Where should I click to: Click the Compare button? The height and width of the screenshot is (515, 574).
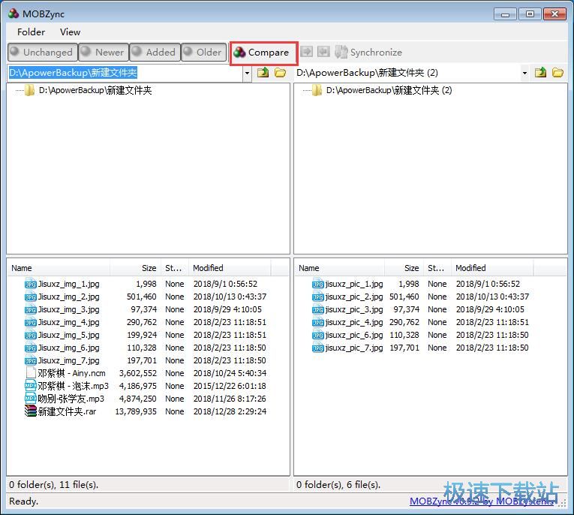pyautogui.click(x=263, y=53)
